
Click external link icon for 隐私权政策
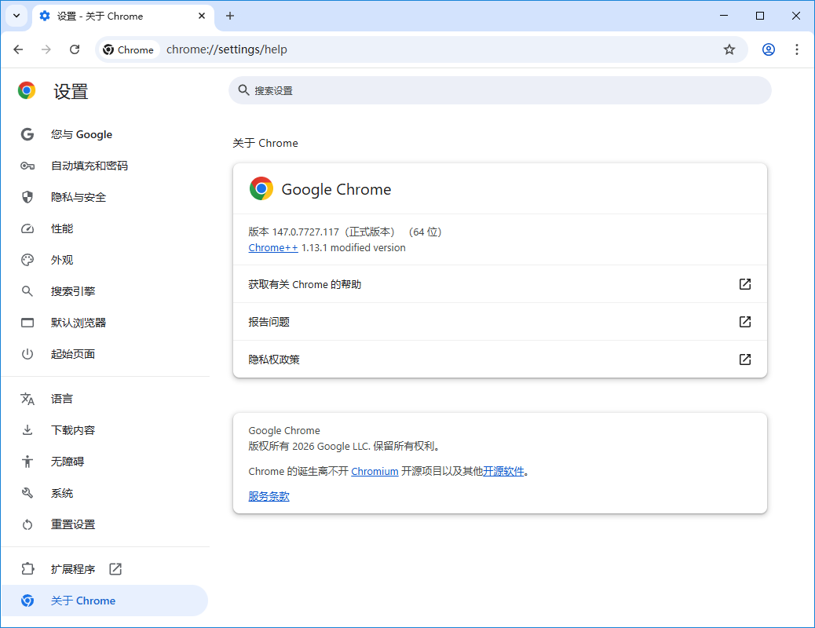[745, 360]
